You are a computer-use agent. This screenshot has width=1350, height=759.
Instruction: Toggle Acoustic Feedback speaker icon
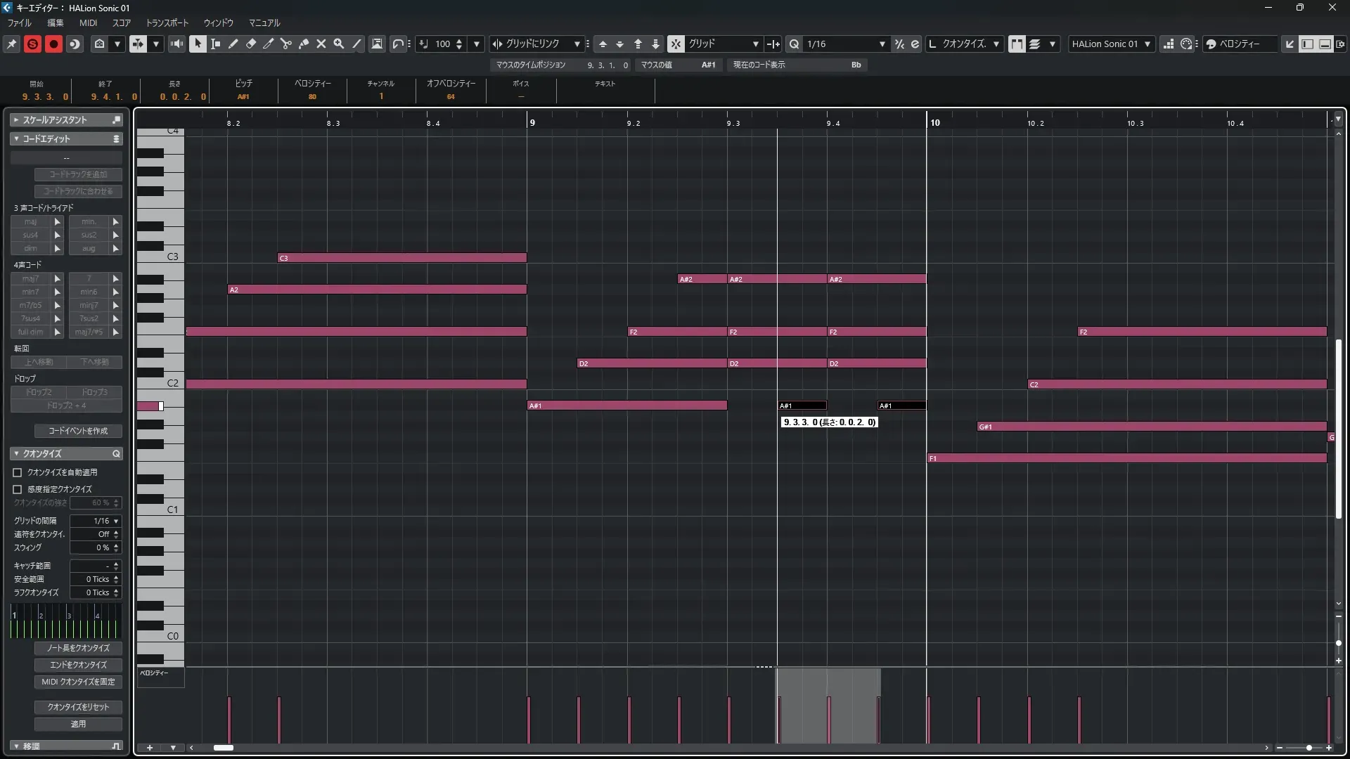176,44
